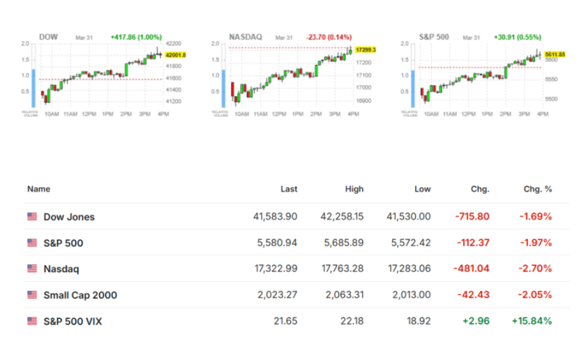Click S&P 500 change value +30.91 (0.55%)

pyautogui.click(x=518, y=37)
